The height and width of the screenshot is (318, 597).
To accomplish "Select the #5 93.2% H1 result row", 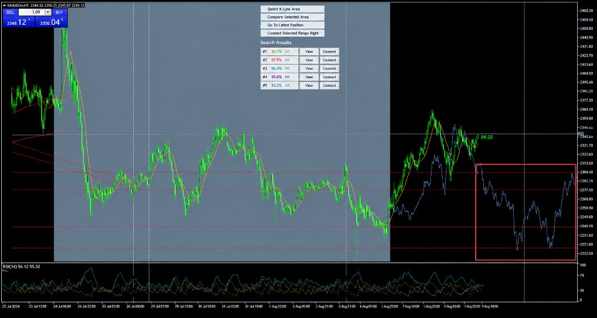I will tap(279, 86).
